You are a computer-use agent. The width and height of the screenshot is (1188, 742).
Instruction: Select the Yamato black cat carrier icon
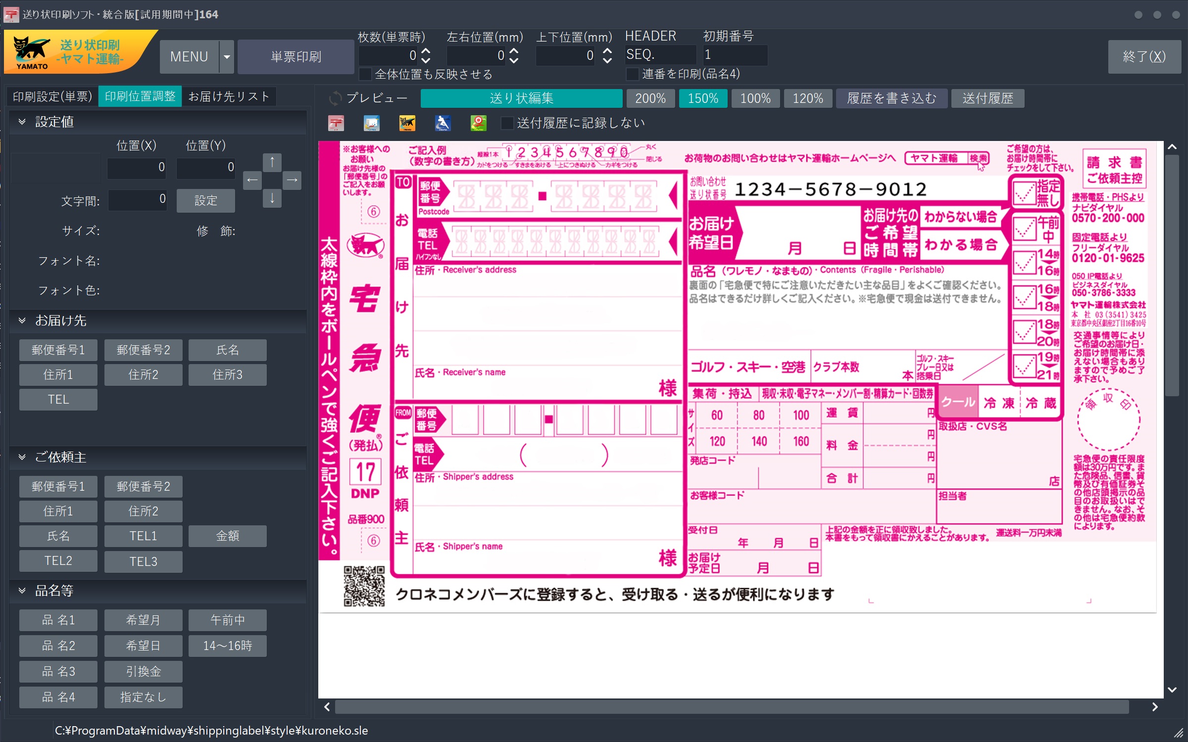(x=407, y=123)
